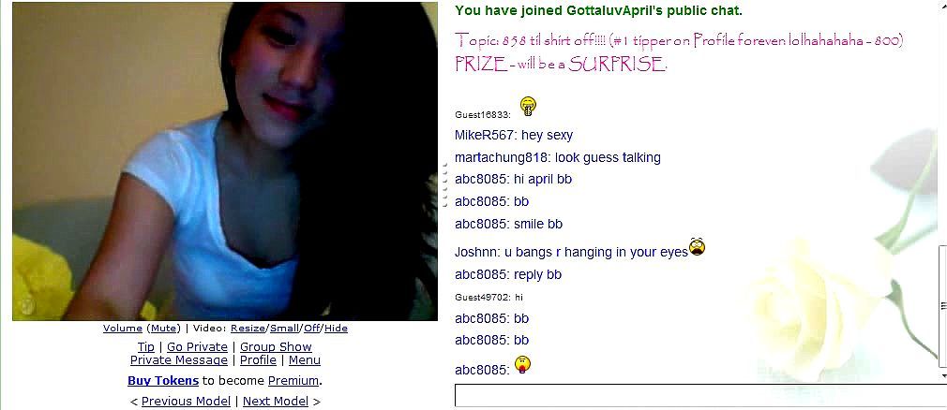The image size is (947, 410).
Task: Go to Previous Model
Action: pyautogui.click(x=186, y=401)
